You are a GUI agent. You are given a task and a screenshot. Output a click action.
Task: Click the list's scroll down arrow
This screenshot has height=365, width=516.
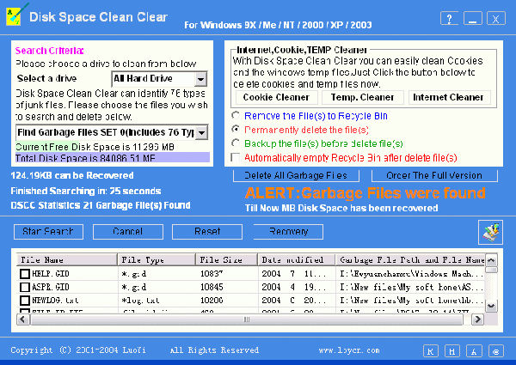pyautogui.click(x=491, y=306)
